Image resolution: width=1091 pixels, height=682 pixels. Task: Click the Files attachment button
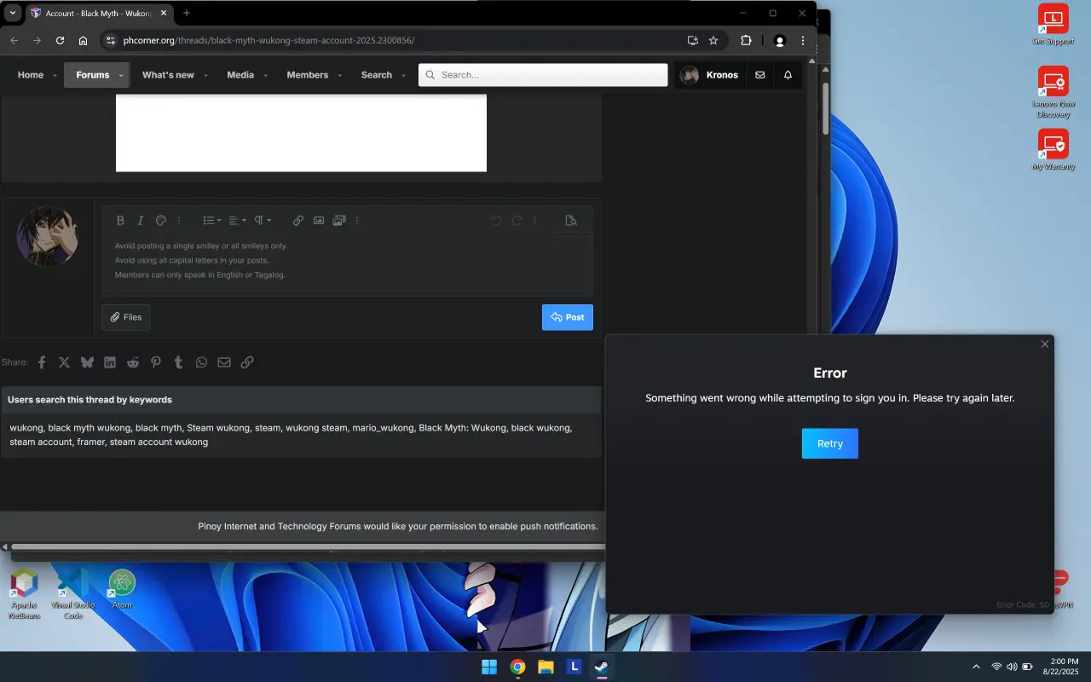pos(126,317)
